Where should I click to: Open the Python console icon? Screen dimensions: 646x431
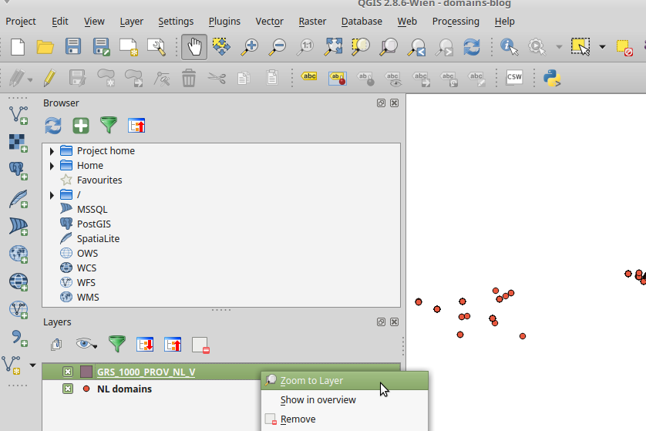click(551, 77)
